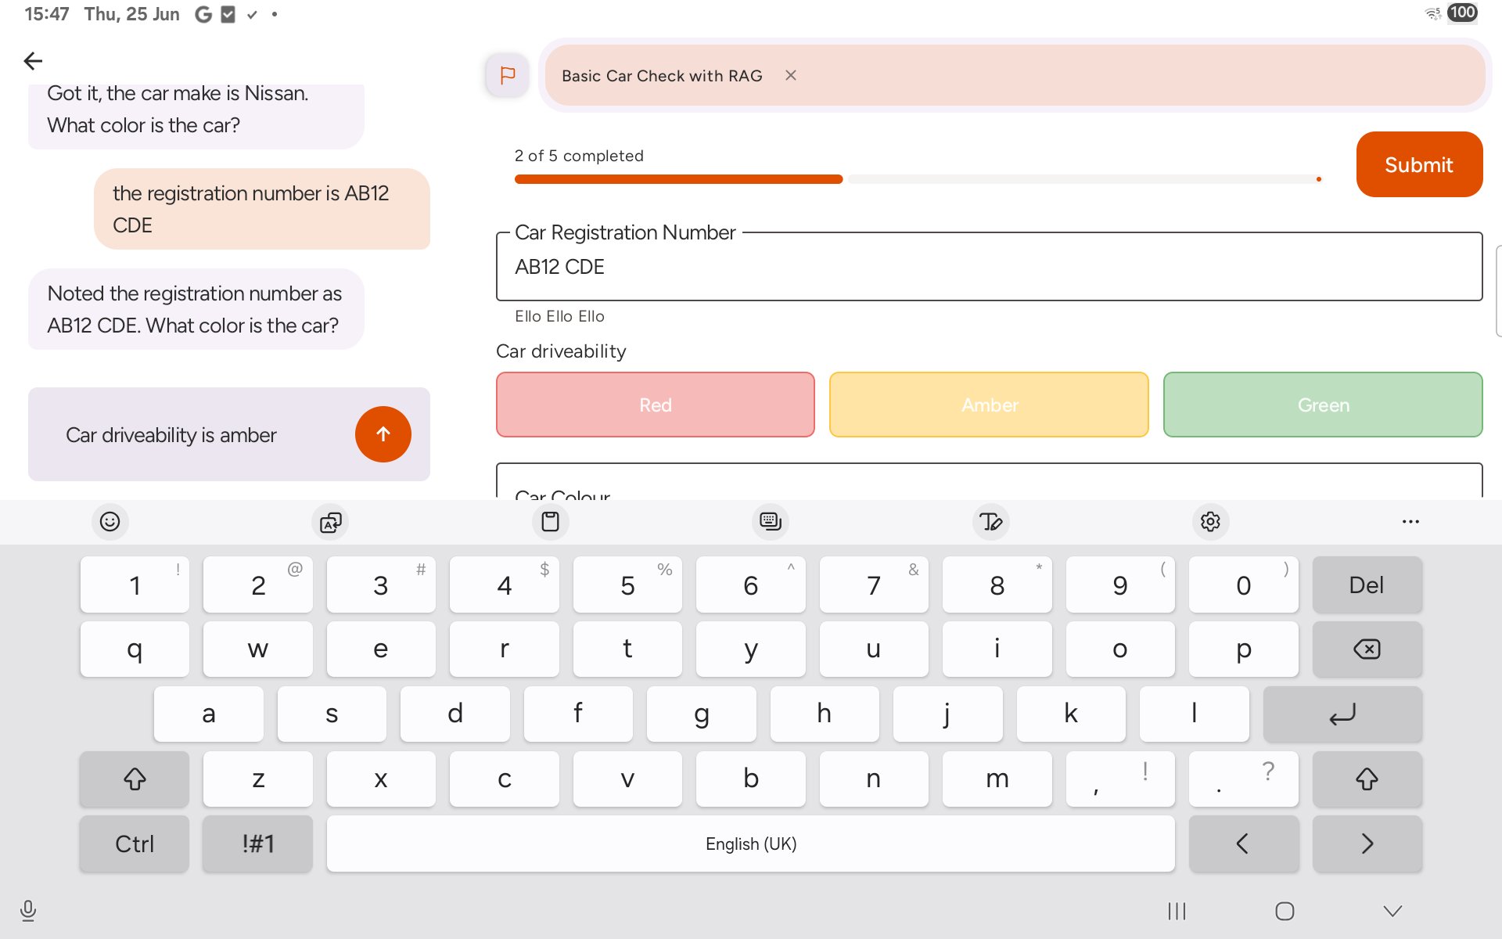Tap message 'Got it, the car make is Nissan'
This screenshot has height=939, width=1502.
[196, 116]
